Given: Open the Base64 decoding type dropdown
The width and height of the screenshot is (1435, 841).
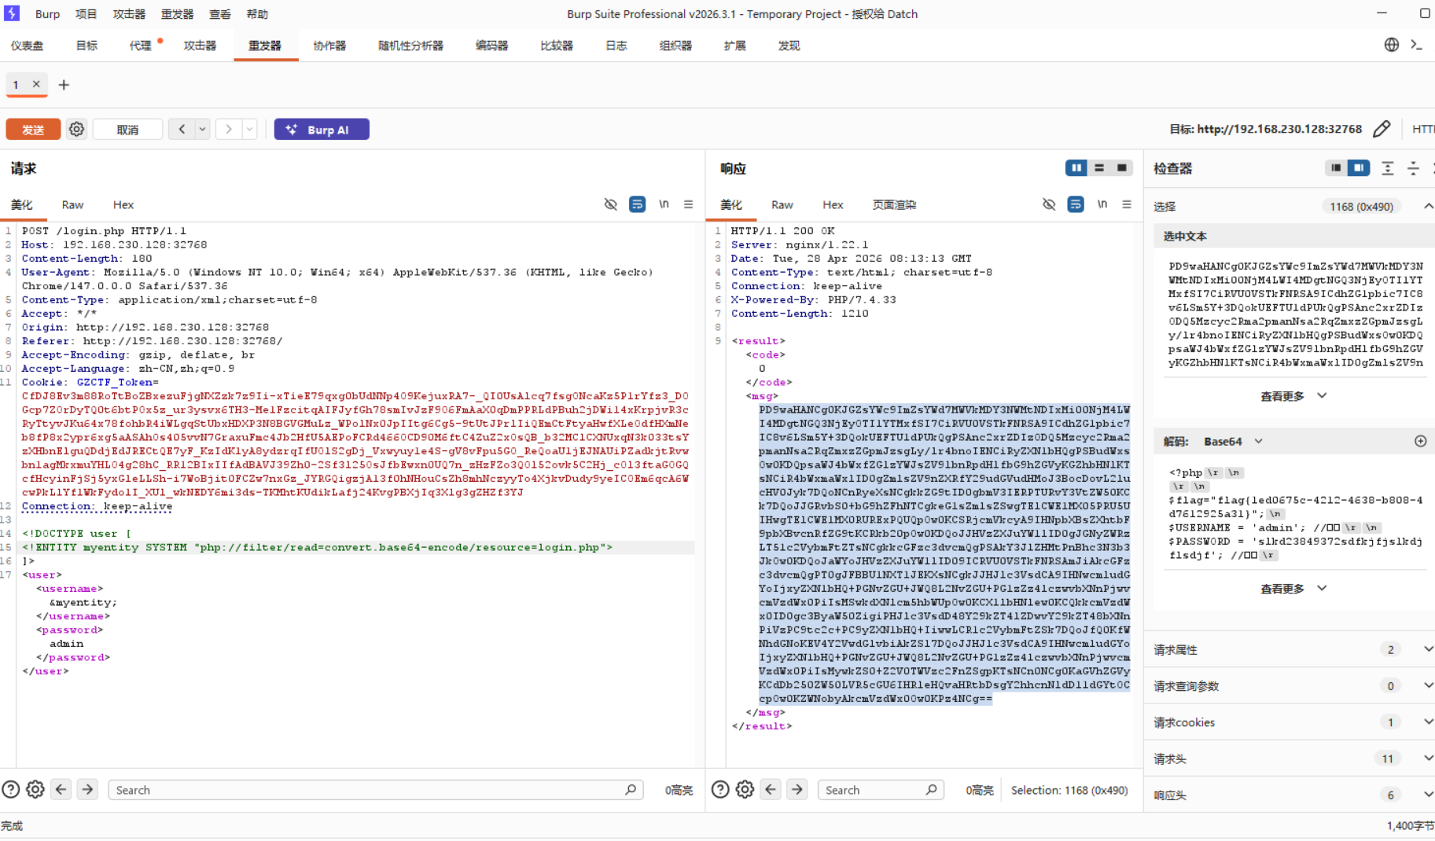Looking at the screenshot, I should (1233, 441).
